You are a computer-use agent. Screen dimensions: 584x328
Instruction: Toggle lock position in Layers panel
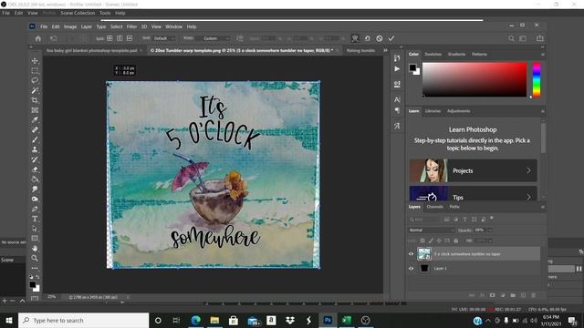point(439,241)
